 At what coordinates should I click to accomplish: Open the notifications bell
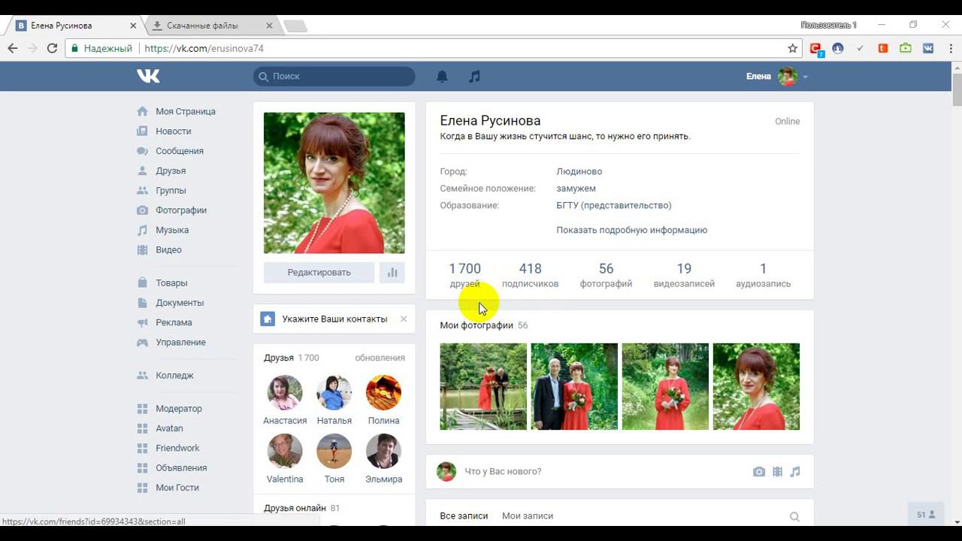tap(442, 76)
